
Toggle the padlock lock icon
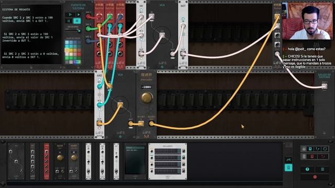click(304, 149)
